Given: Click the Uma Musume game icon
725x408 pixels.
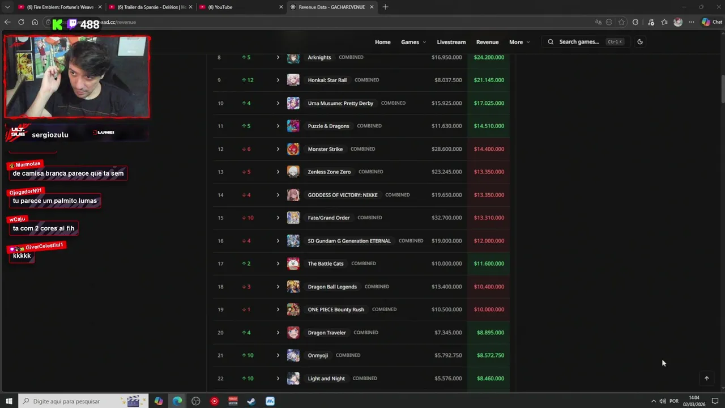Looking at the screenshot, I should tap(293, 103).
